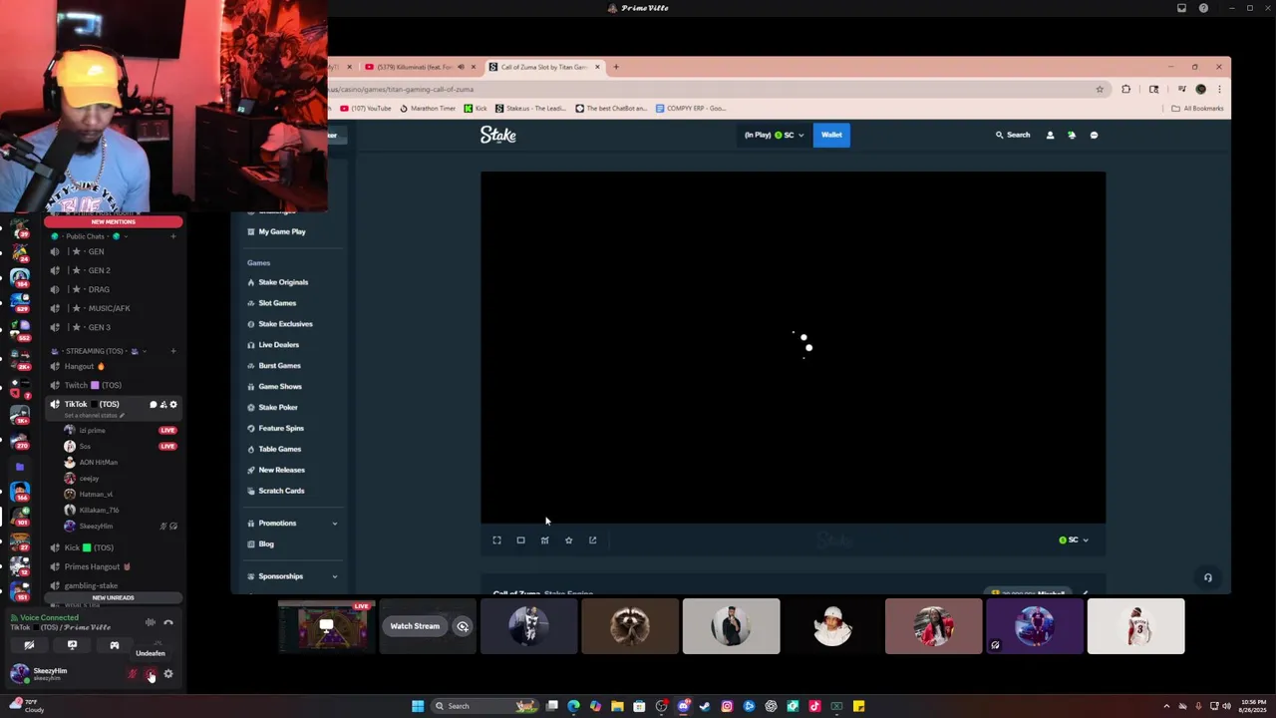
Task: Toggle theatre mode under the Stake game
Action: (x=520, y=540)
